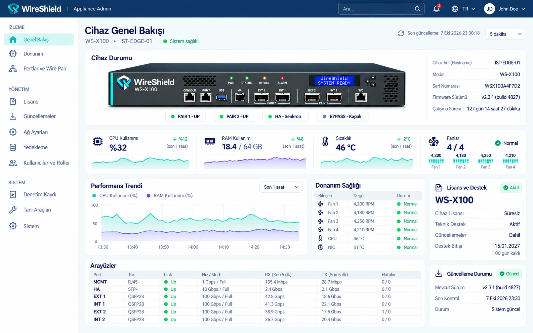Click the Ara... search input field

click(x=381, y=9)
